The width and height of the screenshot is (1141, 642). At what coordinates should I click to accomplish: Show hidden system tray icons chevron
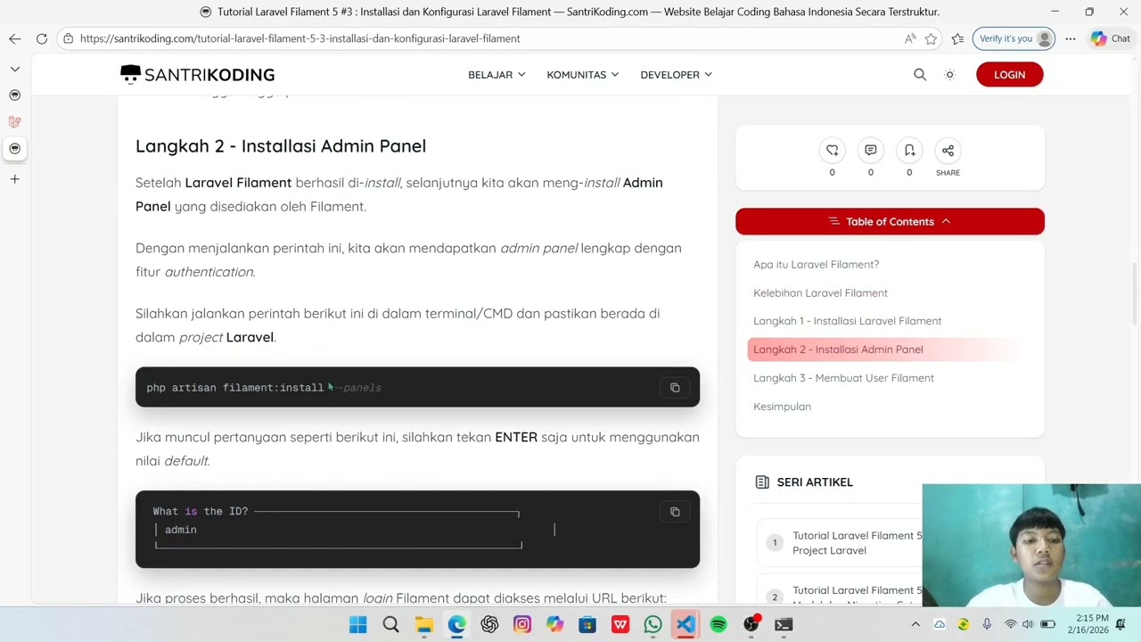pyautogui.click(x=916, y=624)
